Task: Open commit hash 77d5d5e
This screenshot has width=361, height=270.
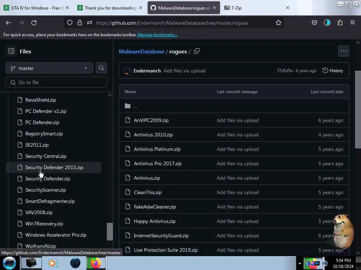Action: (284, 71)
